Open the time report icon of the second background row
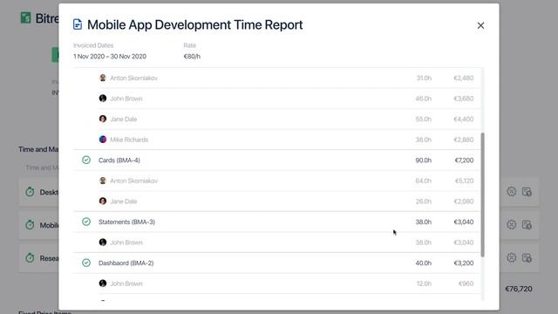558x314 pixels. [527, 225]
